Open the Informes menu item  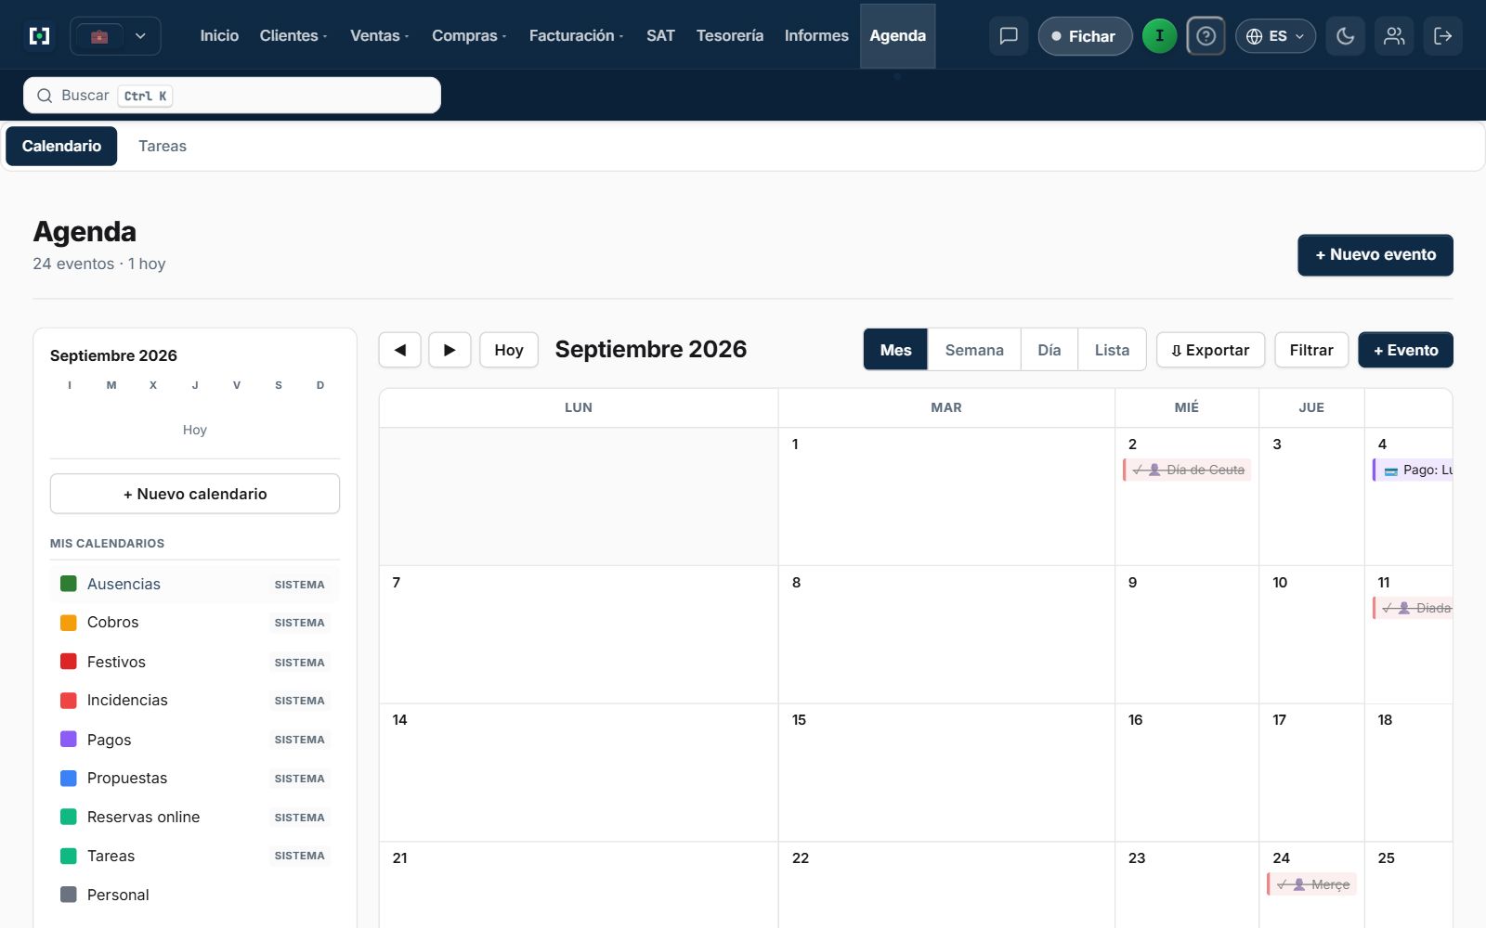pyautogui.click(x=816, y=35)
